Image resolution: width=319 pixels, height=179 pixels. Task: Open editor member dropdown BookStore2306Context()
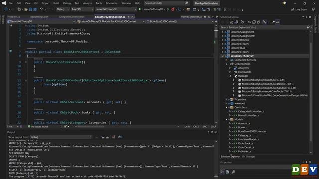click(180, 21)
